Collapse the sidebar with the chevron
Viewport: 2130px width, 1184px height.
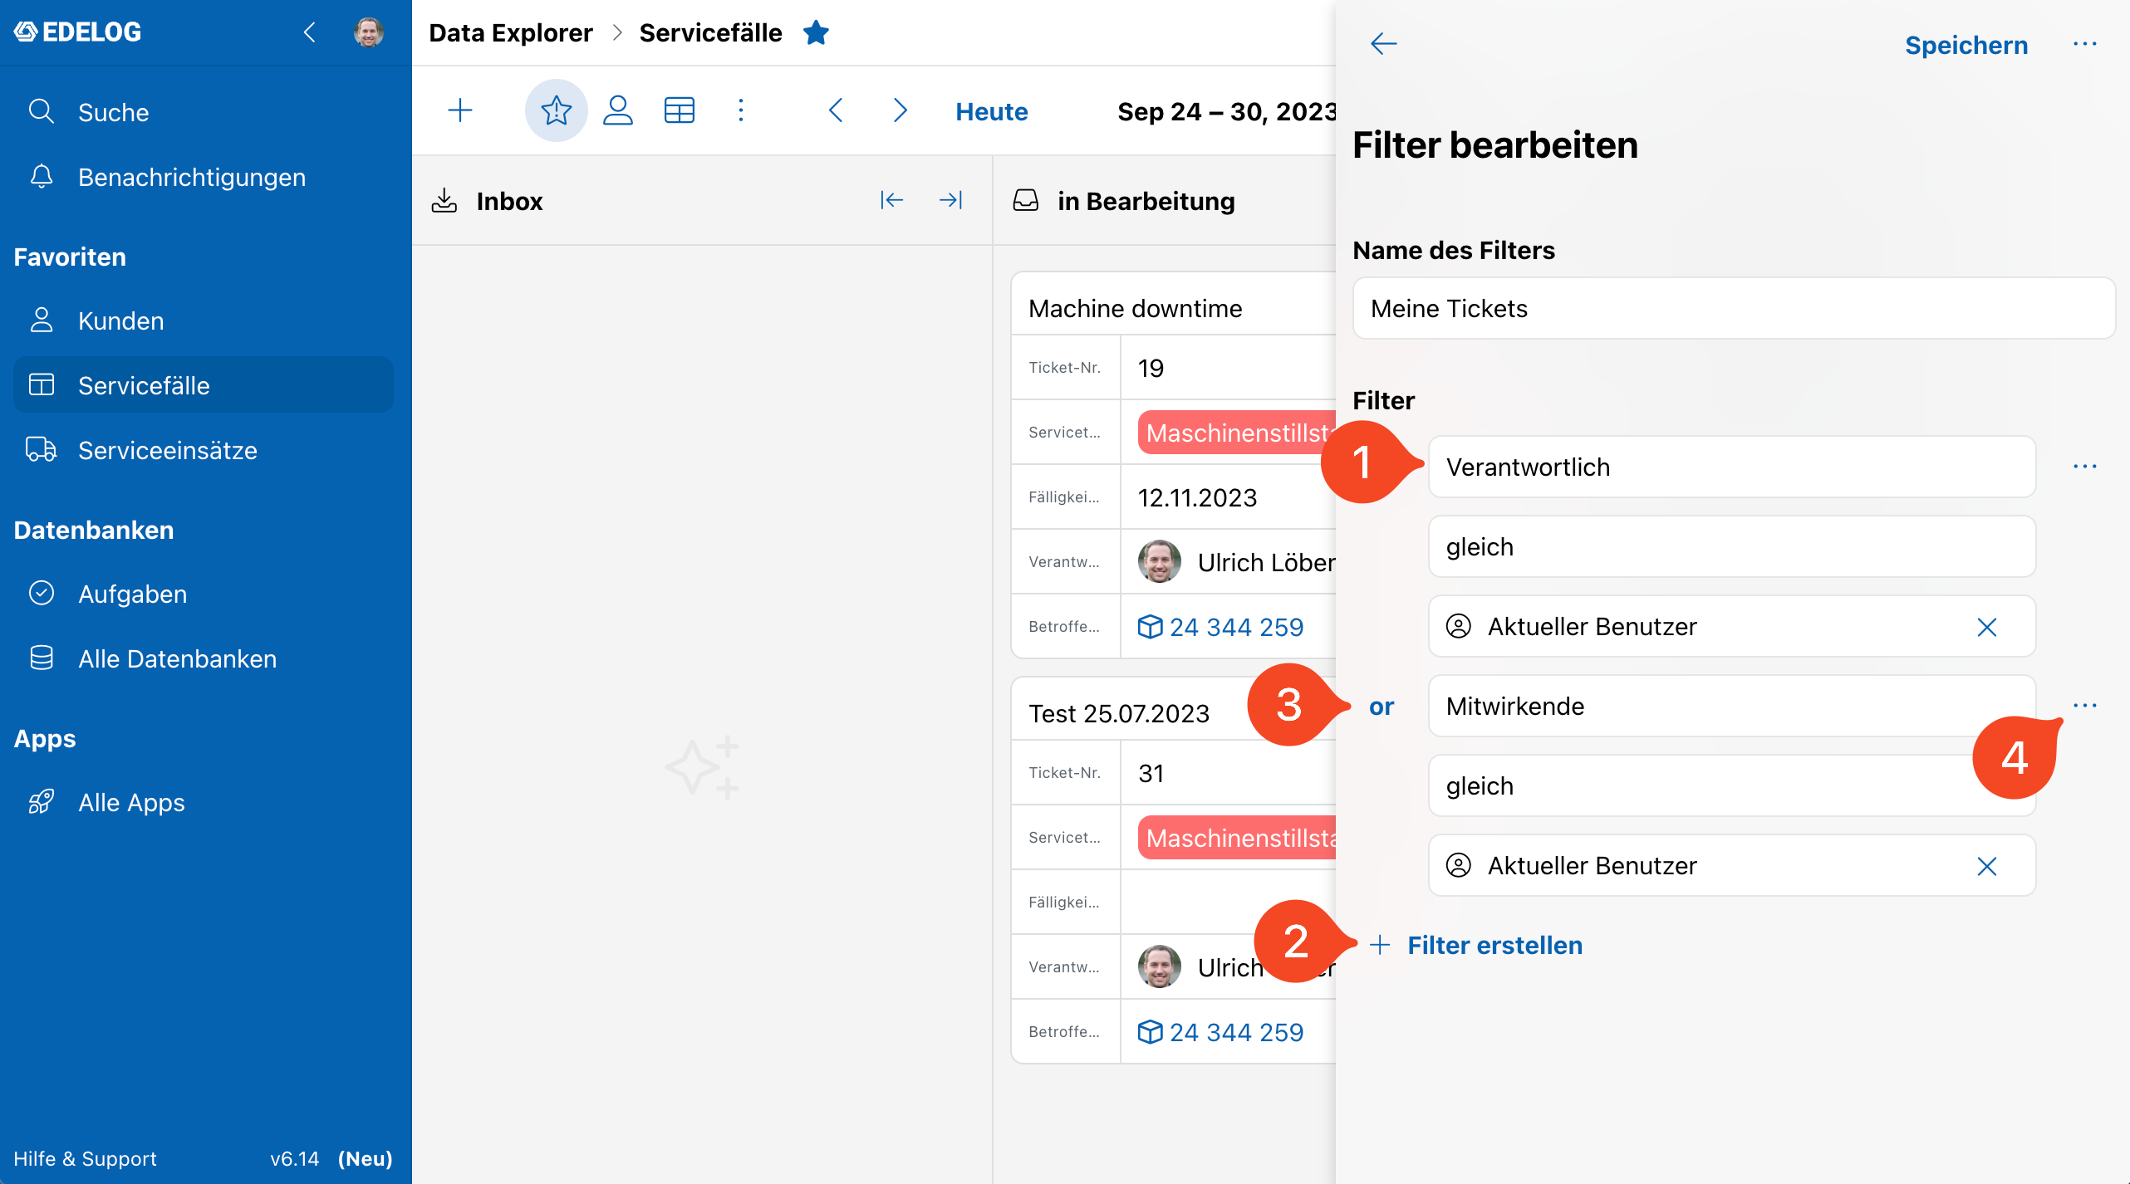[x=310, y=32]
